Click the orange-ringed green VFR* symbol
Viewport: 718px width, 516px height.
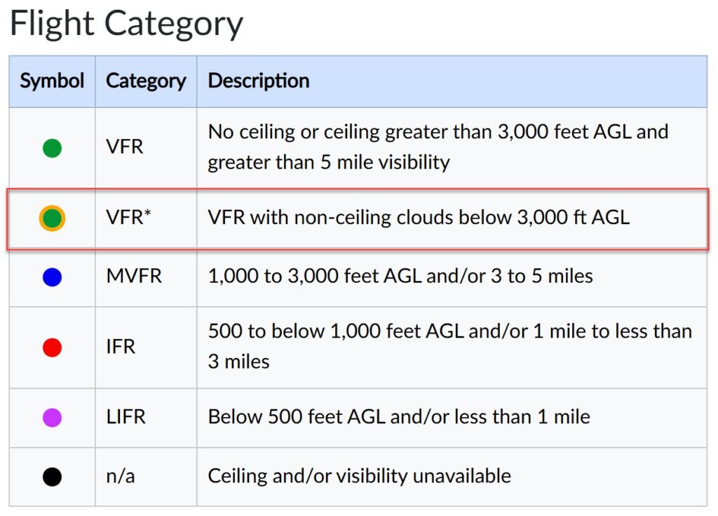(x=52, y=218)
